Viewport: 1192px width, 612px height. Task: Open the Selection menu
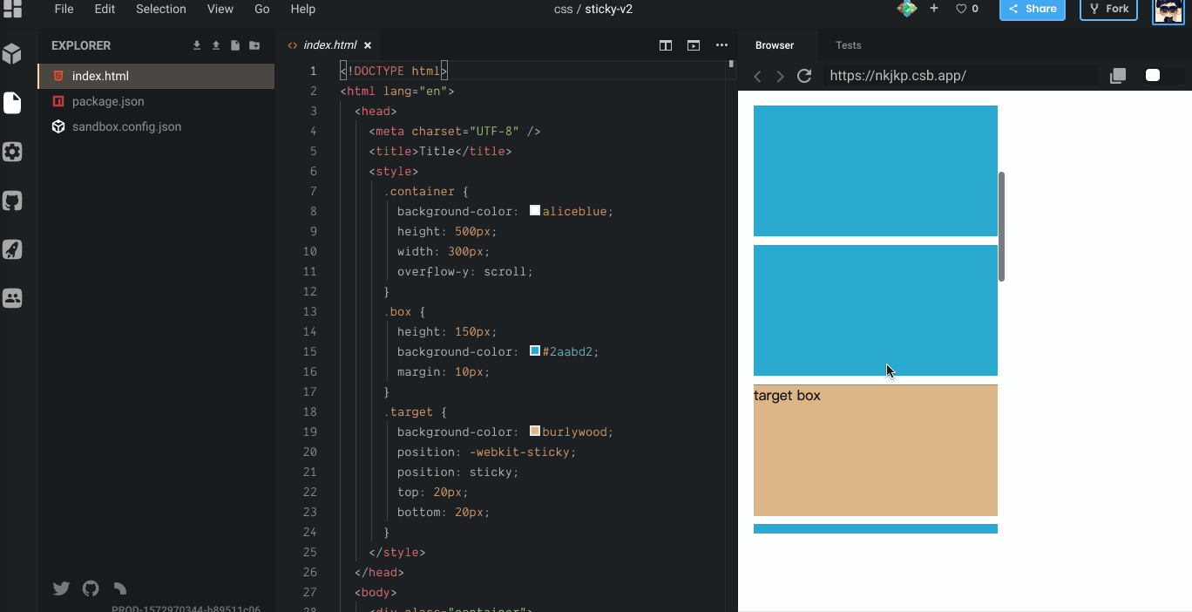(x=161, y=9)
